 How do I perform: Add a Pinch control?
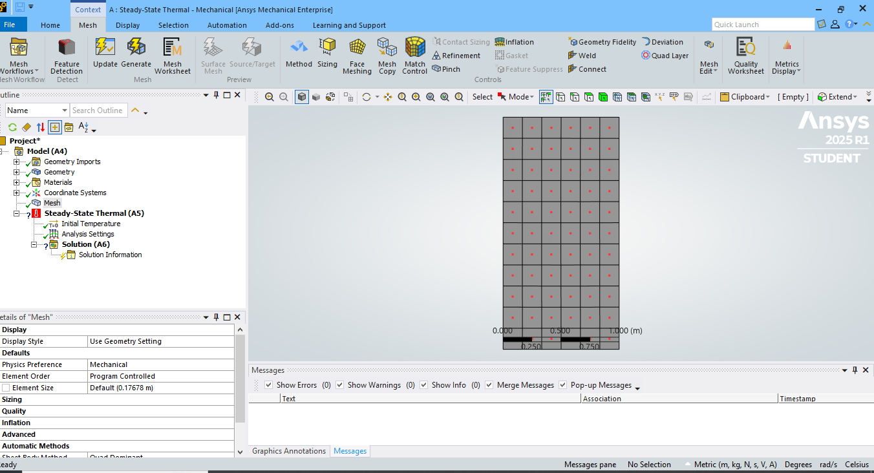tap(446, 69)
